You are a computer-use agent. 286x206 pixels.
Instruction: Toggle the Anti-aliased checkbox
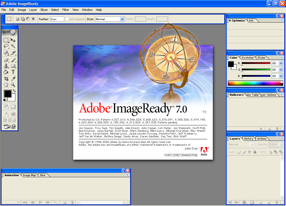coord(67,19)
